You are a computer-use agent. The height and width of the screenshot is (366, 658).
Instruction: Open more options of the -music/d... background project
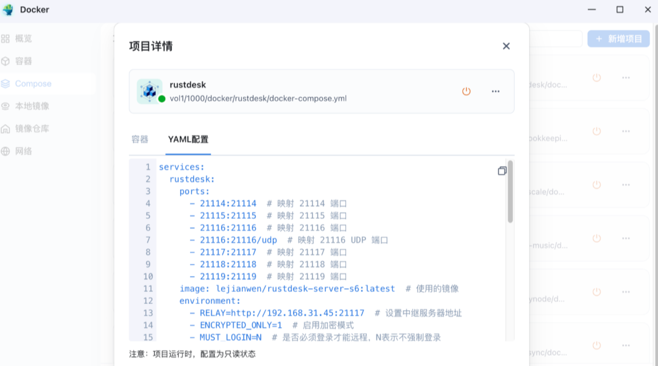pyautogui.click(x=626, y=238)
